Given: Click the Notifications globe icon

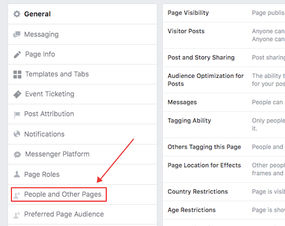Looking at the screenshot, I should [17, 134].
